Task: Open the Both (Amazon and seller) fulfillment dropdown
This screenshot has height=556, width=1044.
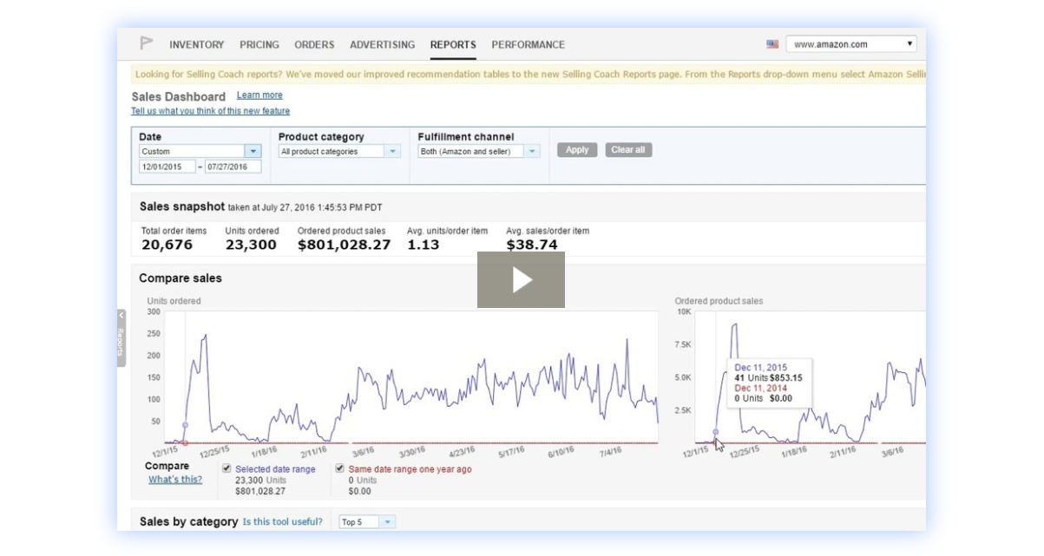Action: (x=479, y=151)
